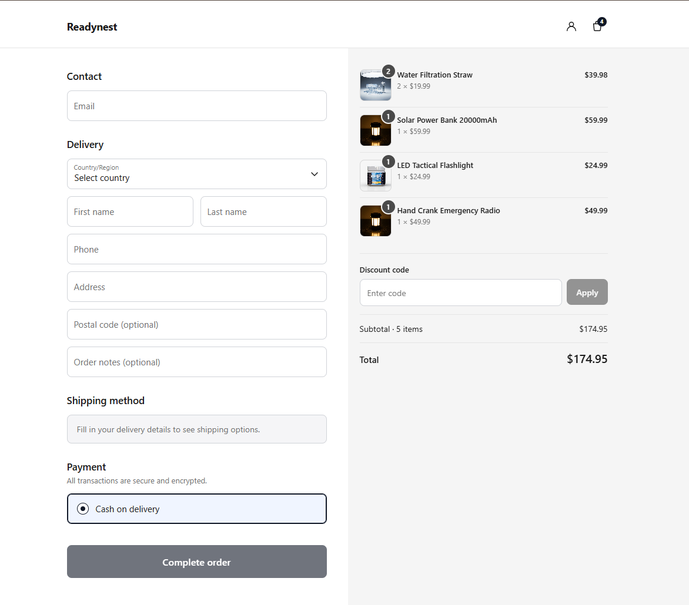Click Water Filtration Straw thumbnail
This screenshot has height=605, width=689.
pos(375,85)
